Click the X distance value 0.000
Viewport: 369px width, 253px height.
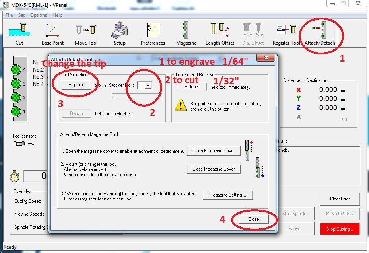[x=328, y=90]
